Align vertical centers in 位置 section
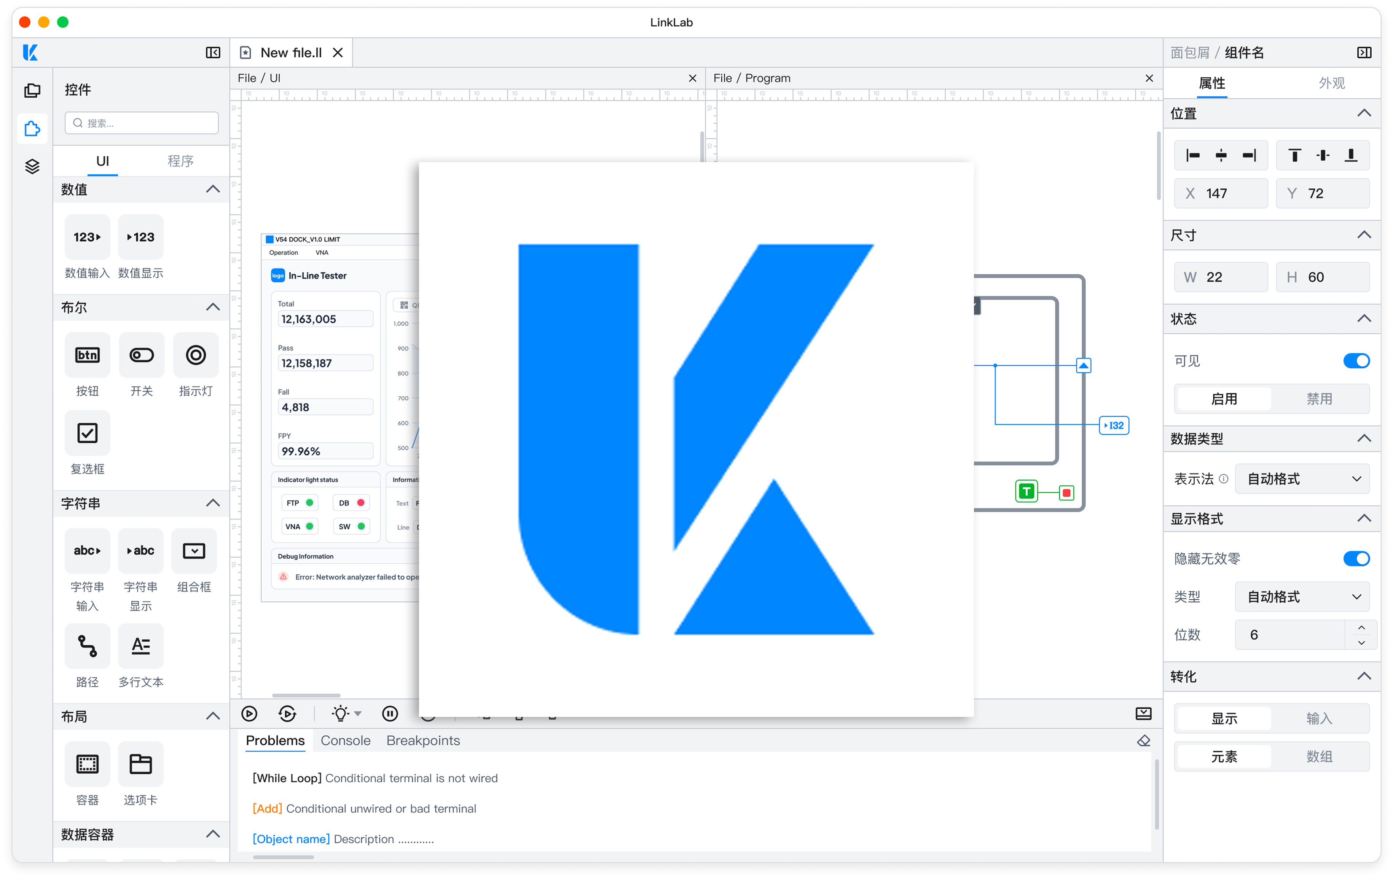The width and height of the screenshot is (1393, 879). click(x=1323, y=155)
